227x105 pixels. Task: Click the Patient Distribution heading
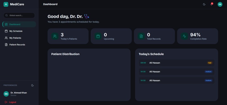coord(65,54)
